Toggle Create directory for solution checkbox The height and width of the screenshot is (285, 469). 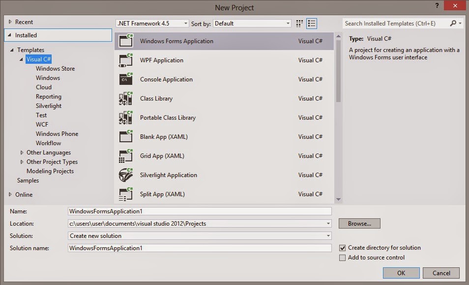(x=343, y=248)
